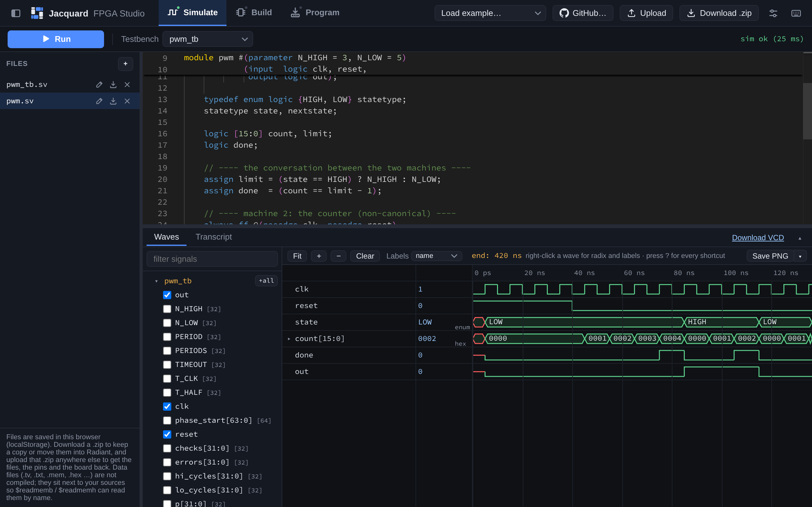The height and width of the screenshot is (507, 812).
Task: Open the Testbench pwm_tb dropdown
Action: [208, 39]
